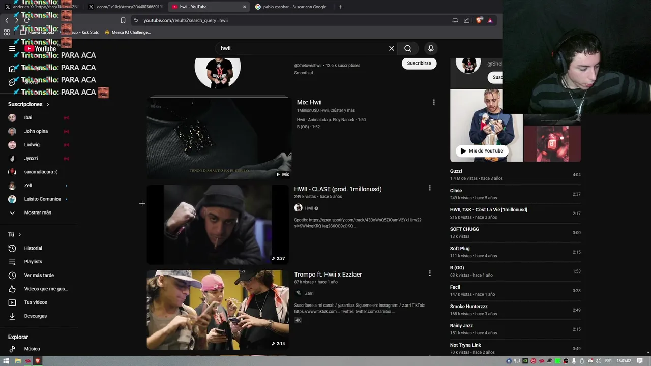The height and width of the screenshot is (366, 651).
Task: Open options menu for Trompo ft. Hwii video
Action: [x=430, y=273]
